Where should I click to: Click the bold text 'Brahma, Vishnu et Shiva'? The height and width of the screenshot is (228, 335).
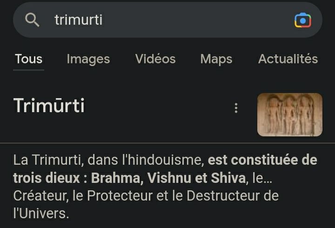(x=168, y=178)
